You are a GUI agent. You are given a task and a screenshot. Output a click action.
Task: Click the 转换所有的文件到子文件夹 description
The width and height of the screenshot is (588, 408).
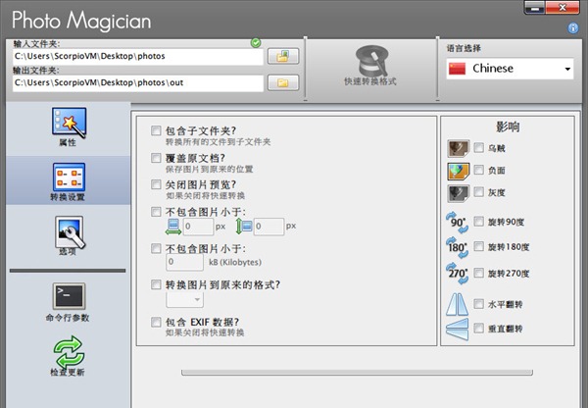[219, 142]
